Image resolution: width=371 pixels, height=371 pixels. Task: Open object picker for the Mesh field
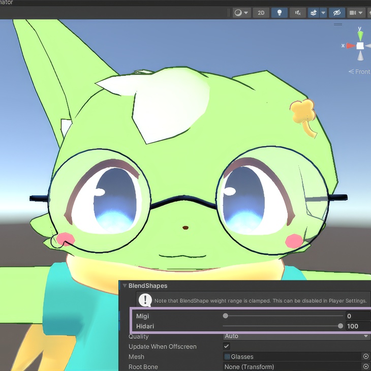click(x=365, y=356)
